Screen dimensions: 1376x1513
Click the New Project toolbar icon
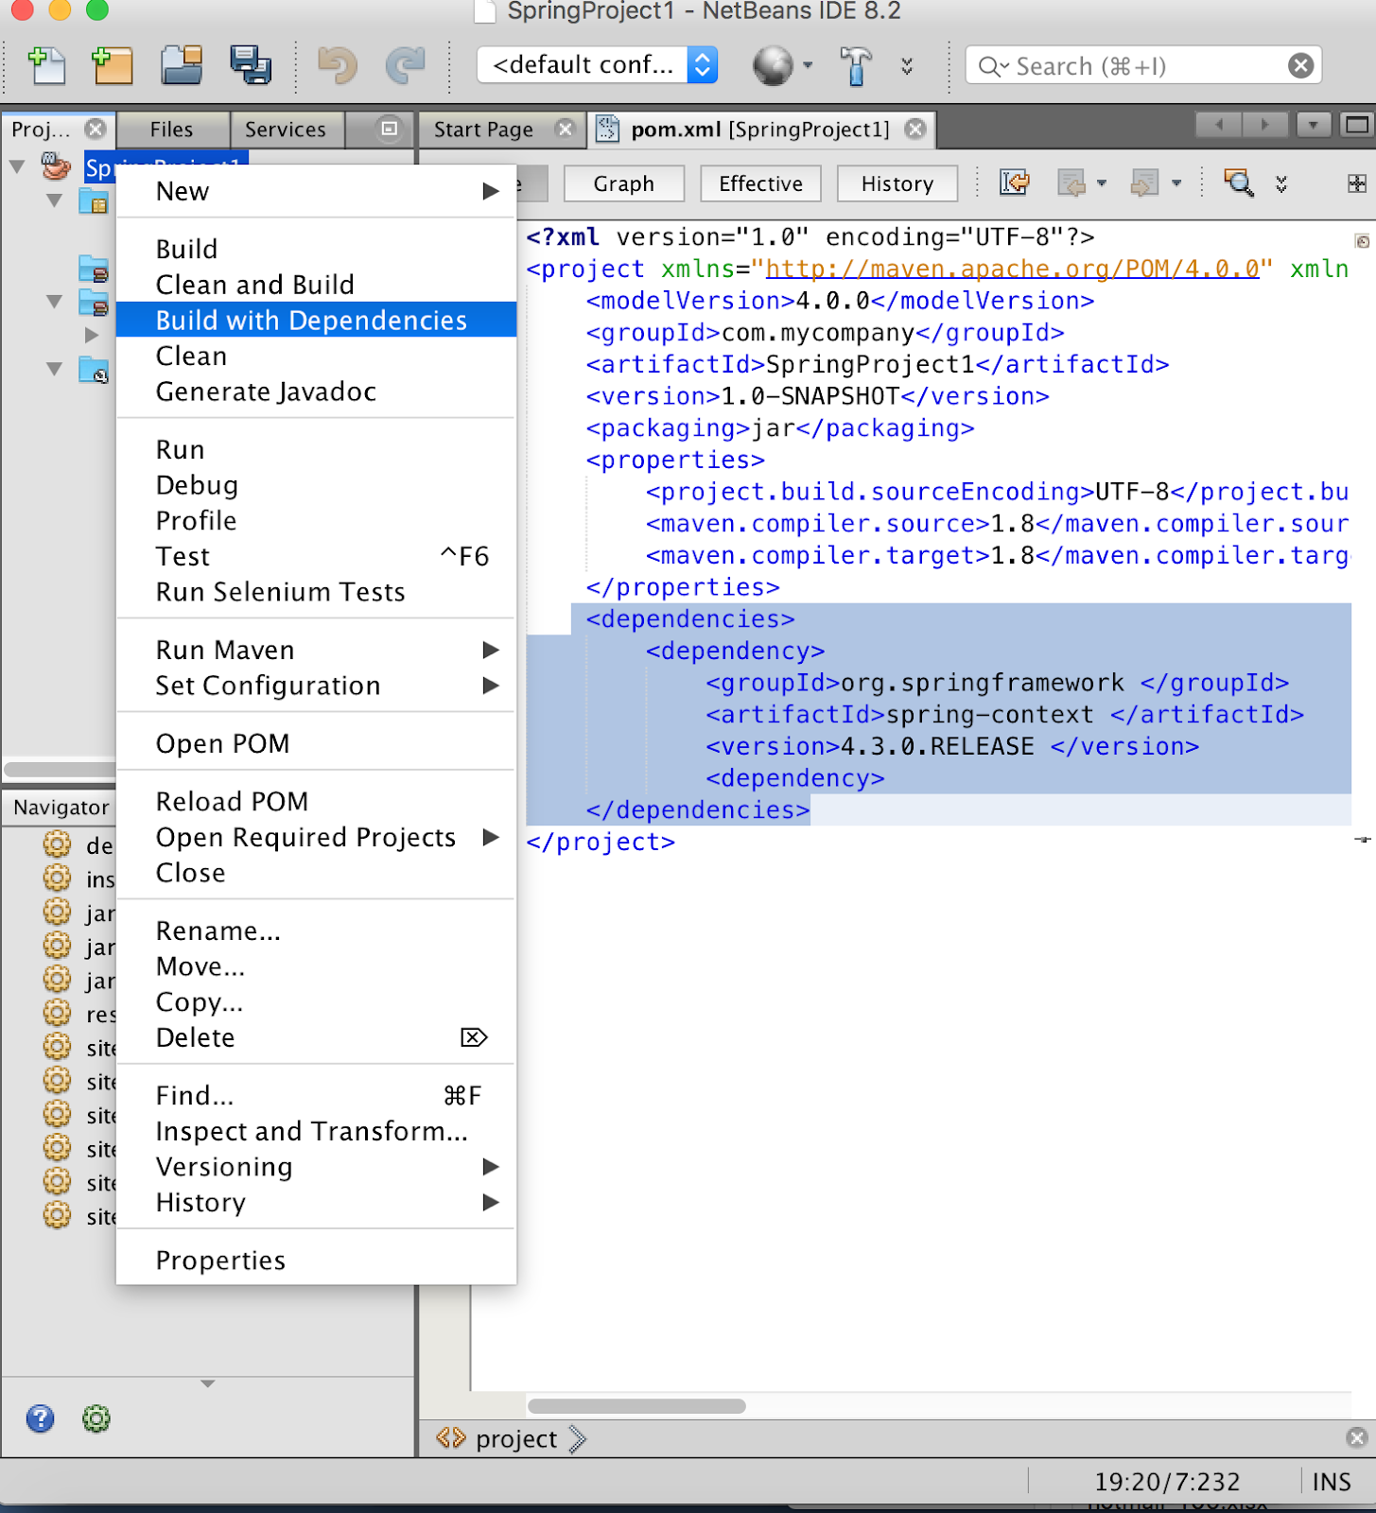113,65
